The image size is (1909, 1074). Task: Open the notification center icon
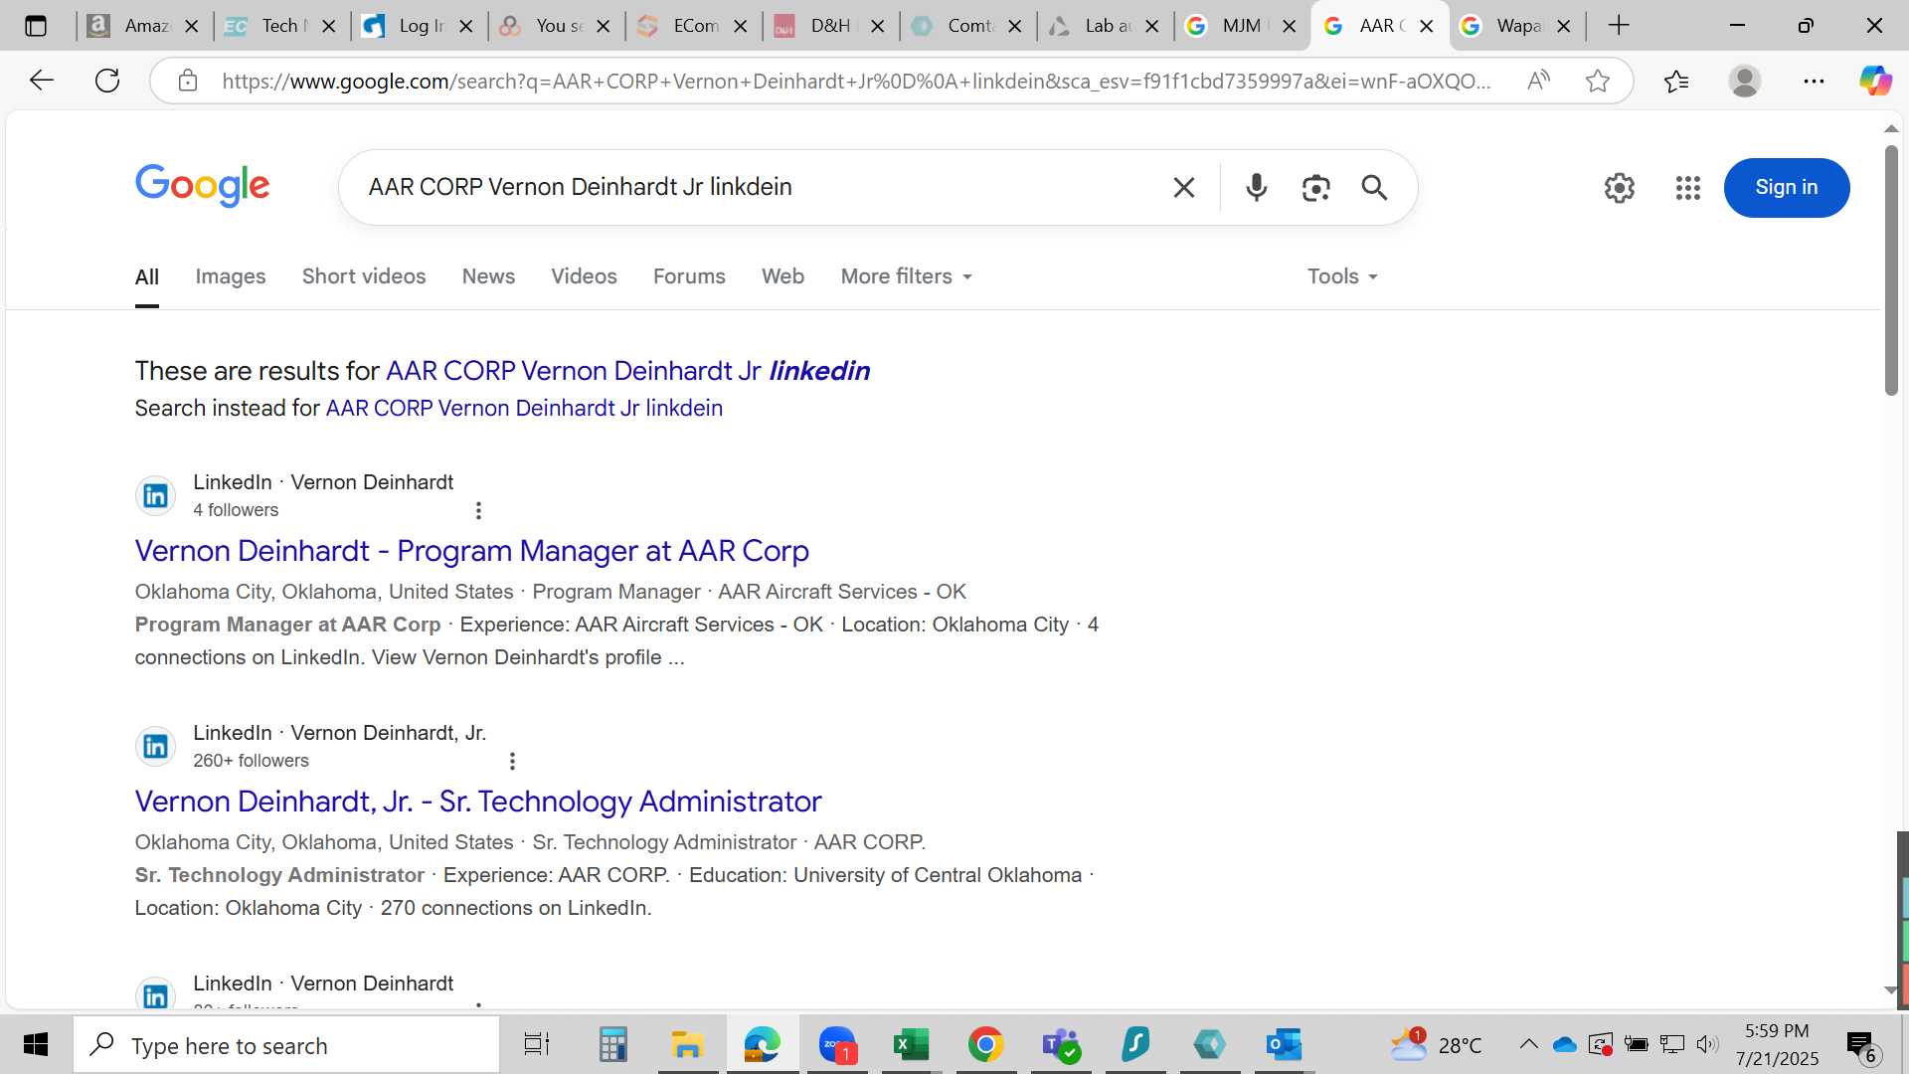click(1860, 1045)
